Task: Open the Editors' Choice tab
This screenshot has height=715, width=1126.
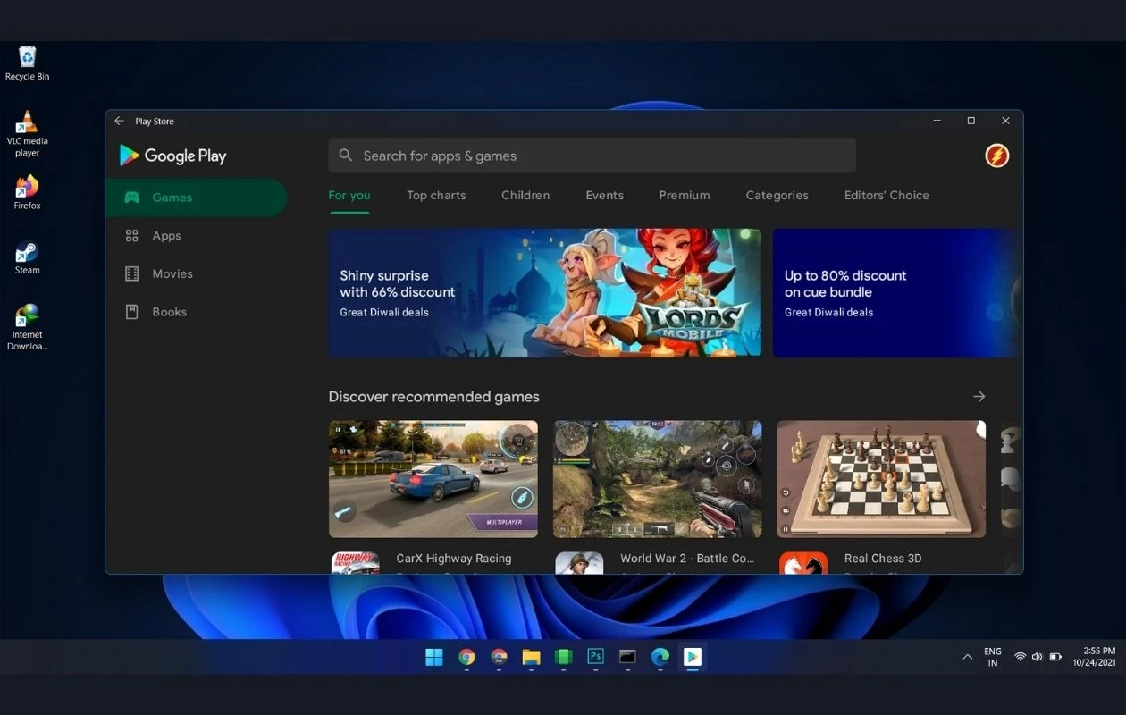Action: [887, 195]
